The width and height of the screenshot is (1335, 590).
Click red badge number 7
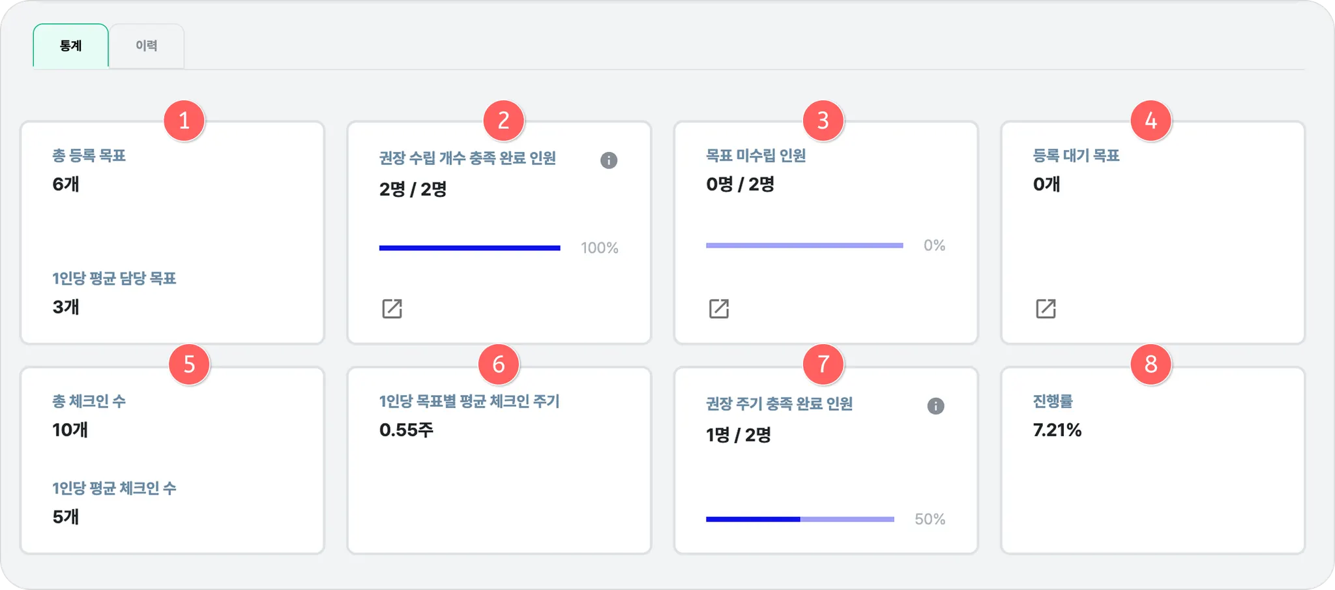coord(823,364)
